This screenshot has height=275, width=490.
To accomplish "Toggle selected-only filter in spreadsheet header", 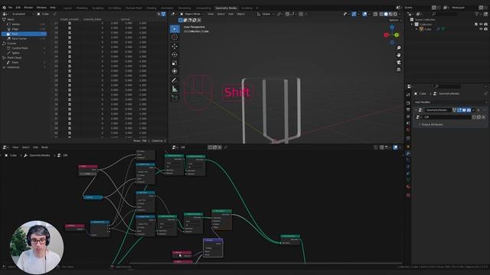I will click(158, 14).
